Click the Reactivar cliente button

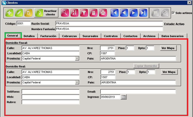point(46,13)
